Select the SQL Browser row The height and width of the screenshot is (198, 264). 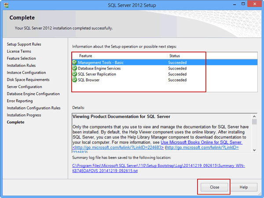(165, 80)
